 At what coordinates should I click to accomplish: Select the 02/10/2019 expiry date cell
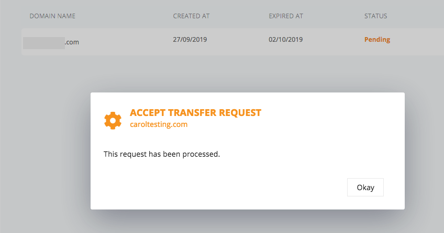click(x=285, y=40)
